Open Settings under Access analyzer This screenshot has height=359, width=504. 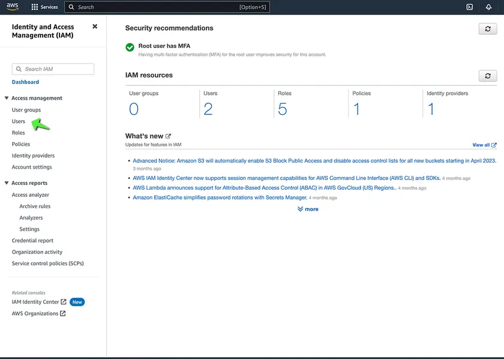pos(29,229)
